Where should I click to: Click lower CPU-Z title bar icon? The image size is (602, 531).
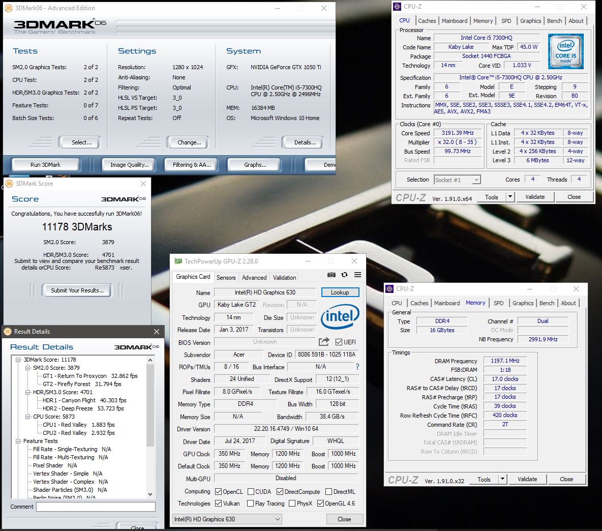click(x=389, y=289)
